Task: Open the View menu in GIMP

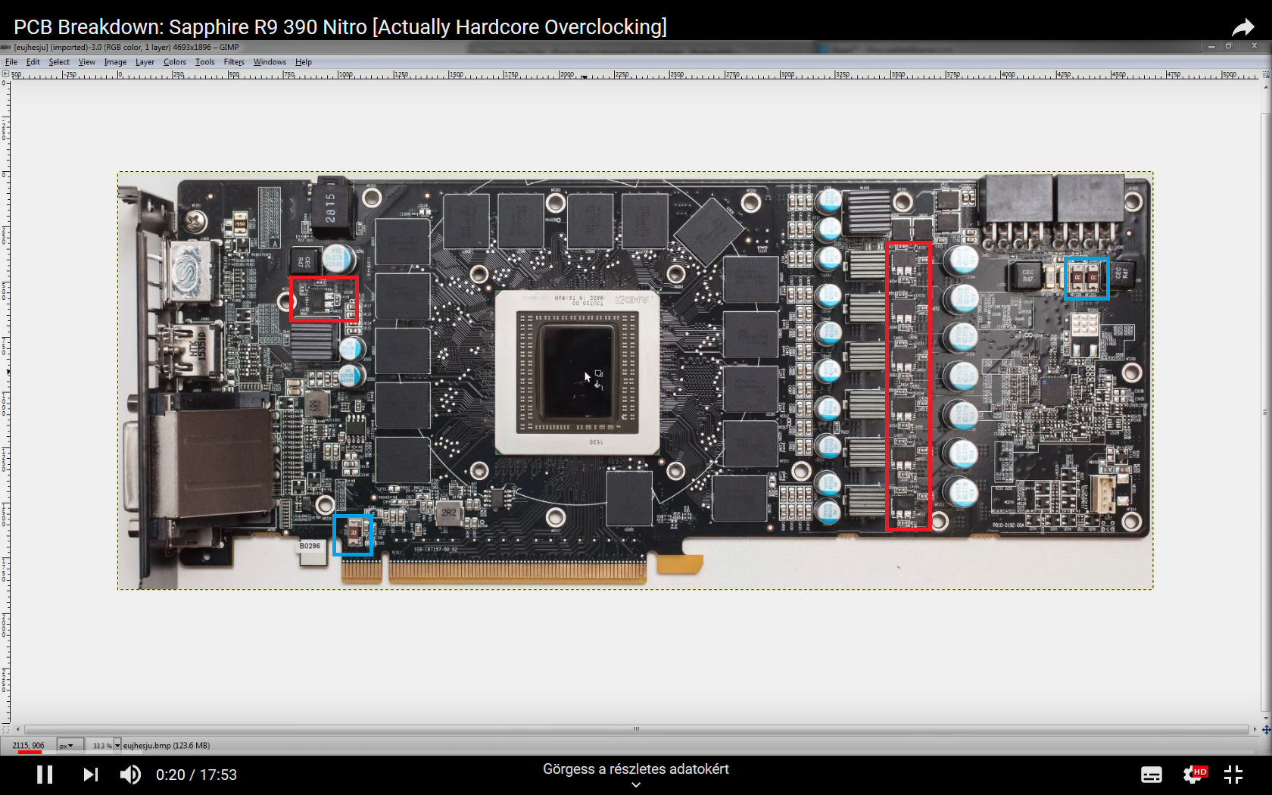Action: [87, 62]
